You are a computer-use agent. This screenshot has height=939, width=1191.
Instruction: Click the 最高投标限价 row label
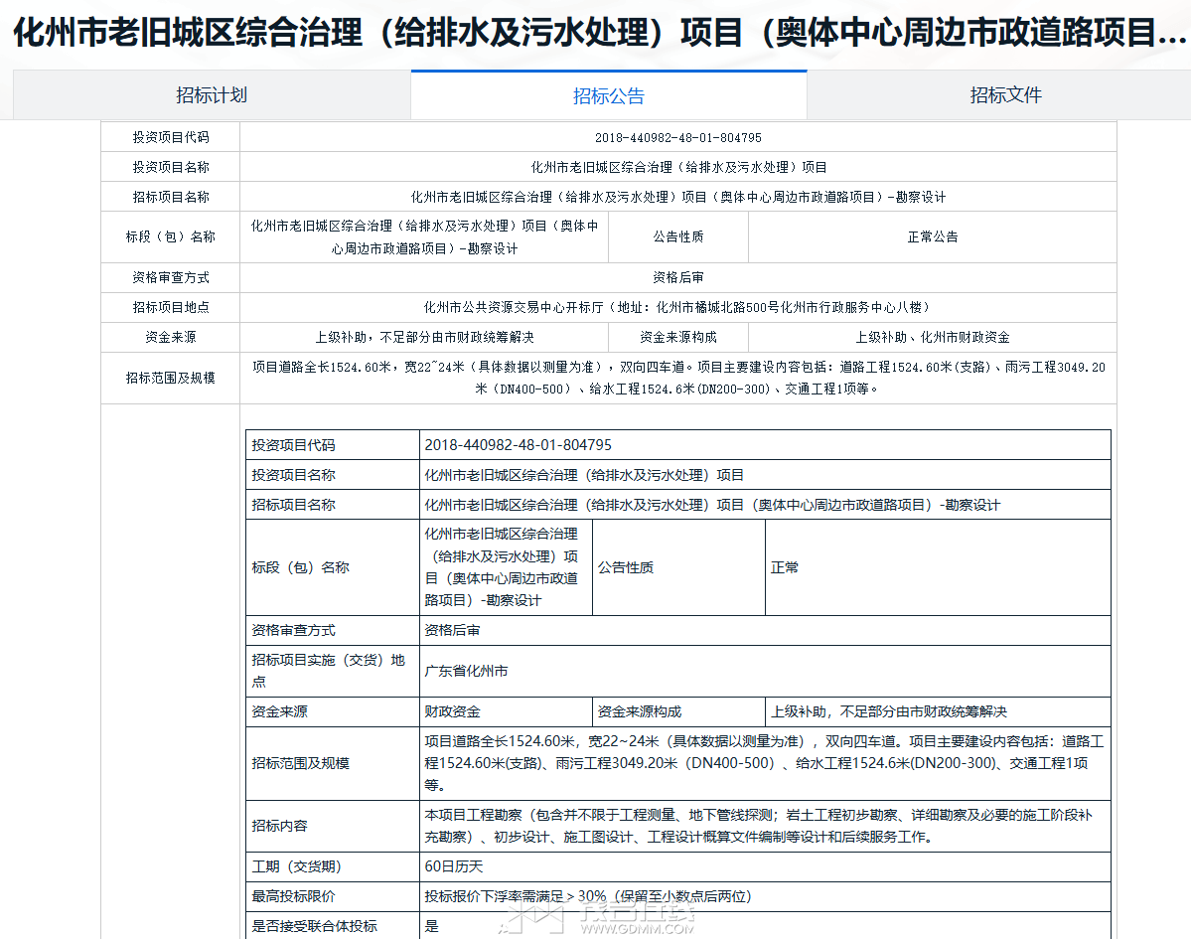(294, 896)
